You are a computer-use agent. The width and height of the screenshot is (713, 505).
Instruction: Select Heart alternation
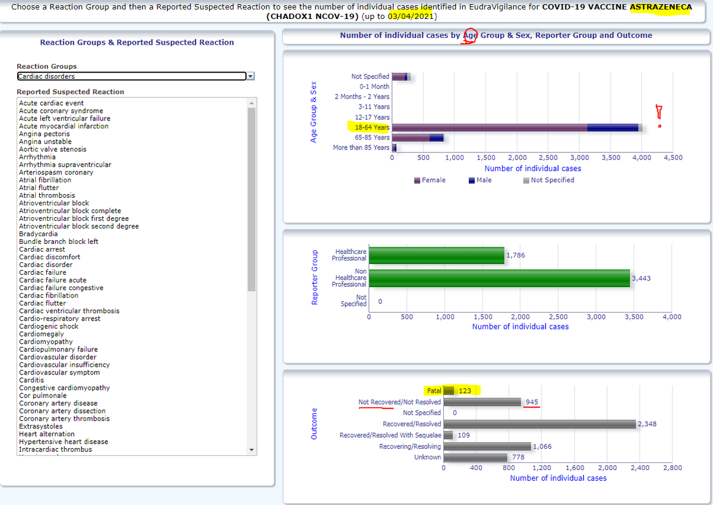[47, 434]
